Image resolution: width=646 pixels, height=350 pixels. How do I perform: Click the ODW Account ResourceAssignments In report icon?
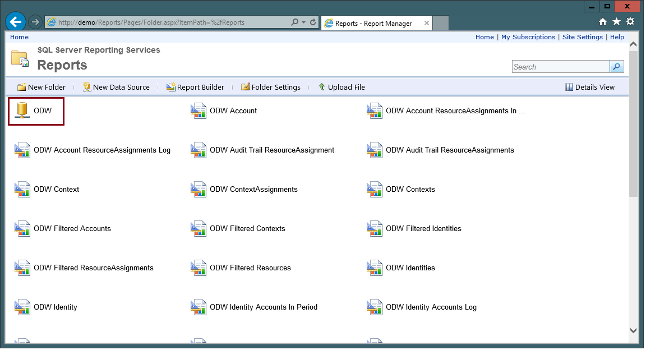pyautogui.click(x=375, y=110)
